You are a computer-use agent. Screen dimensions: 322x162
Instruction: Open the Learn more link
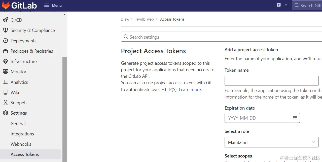[x=190, y=90]
